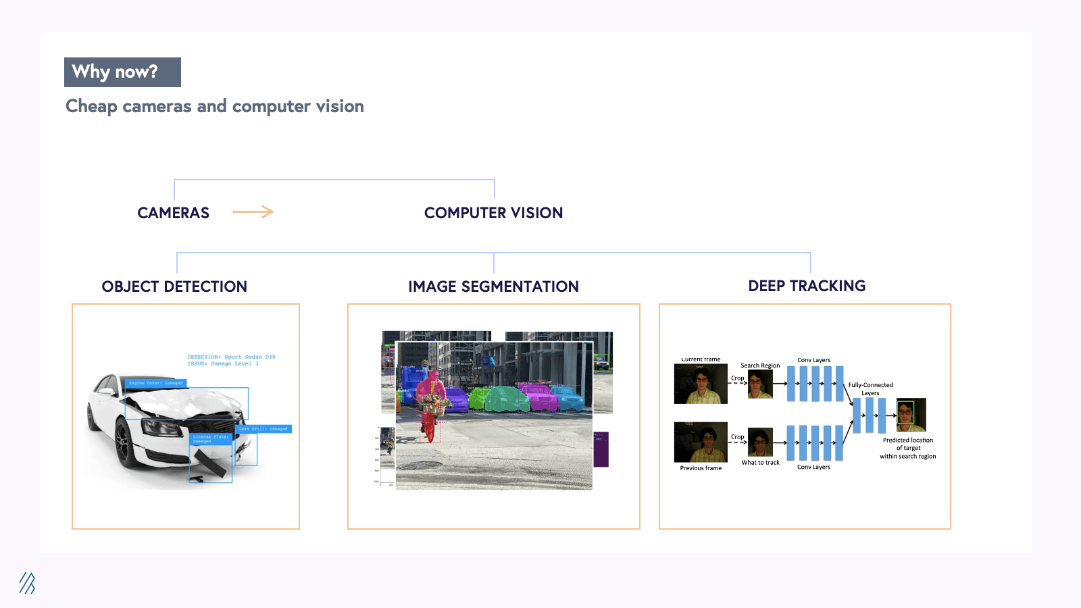The image size is (1081, 608).
Task: Click the 'DETECTION: Sport Sedan' text annotation
Action: [x=231, y=360]
